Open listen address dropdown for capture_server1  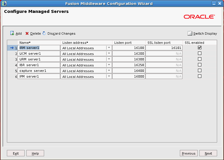109,71
